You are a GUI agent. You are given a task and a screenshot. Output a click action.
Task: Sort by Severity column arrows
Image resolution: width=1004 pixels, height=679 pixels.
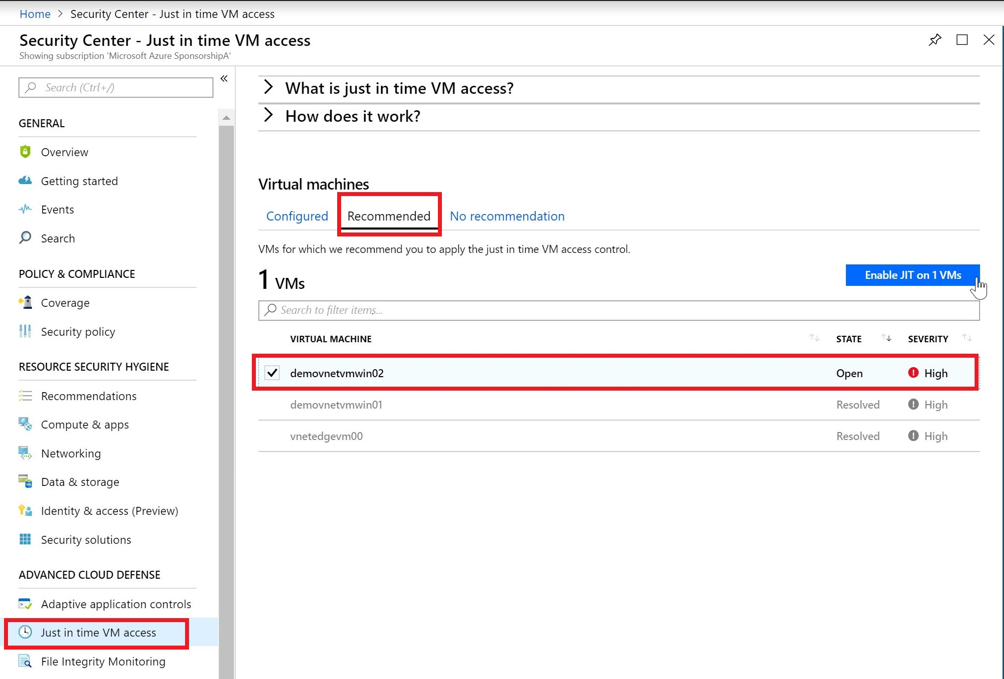tap(967, 338)
